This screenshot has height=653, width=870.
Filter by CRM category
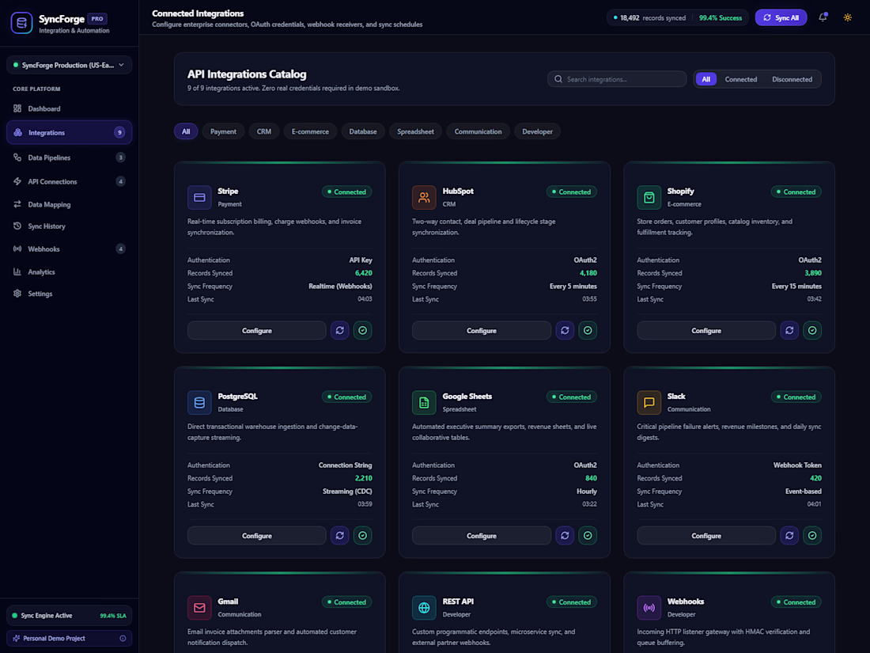(x=264, y=131)
